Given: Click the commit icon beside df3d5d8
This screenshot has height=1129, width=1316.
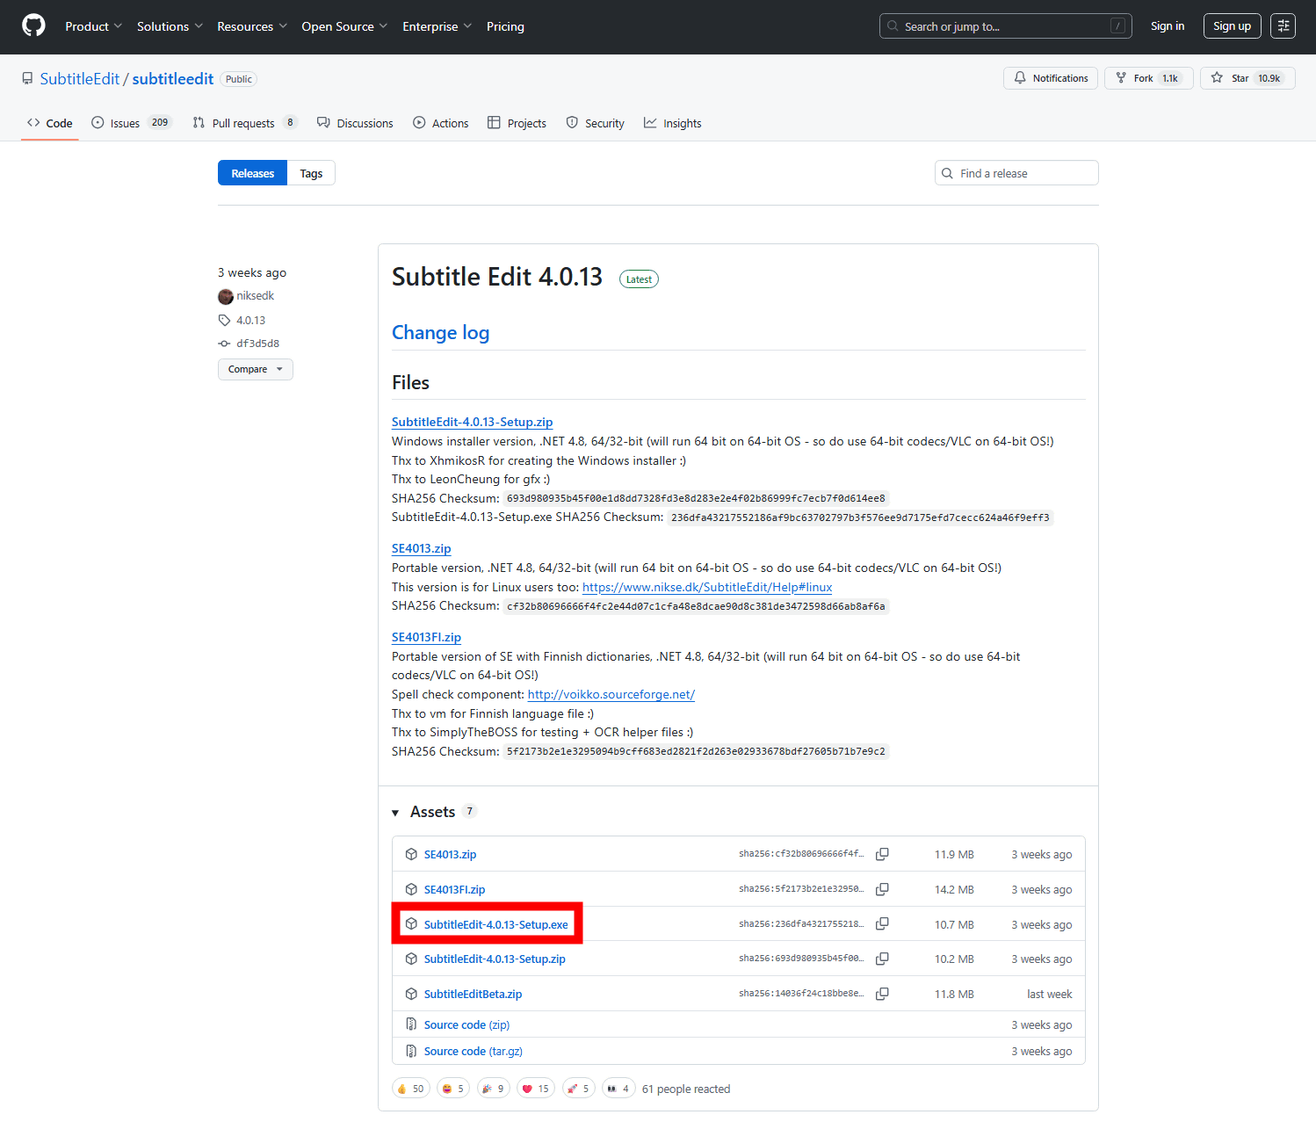Looking at the screenshot, I should pyautogui.click(x=225, y=344).
